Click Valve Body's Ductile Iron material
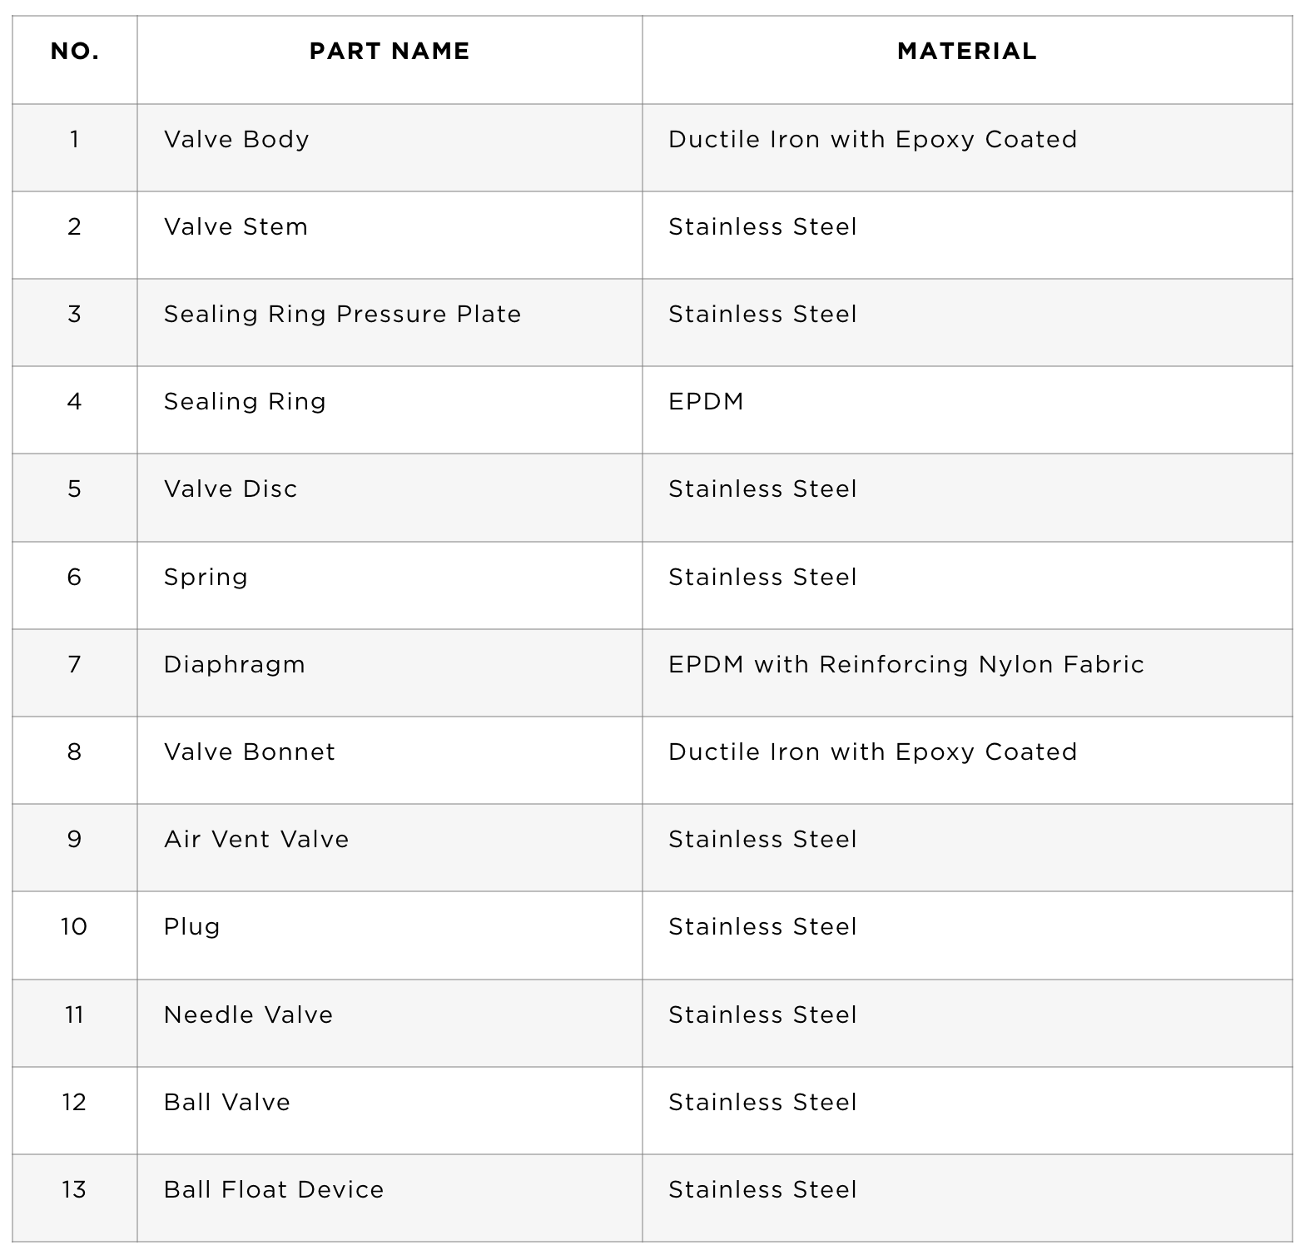The width and height of the screenshot is (1310, 1260). click(872, 139)
